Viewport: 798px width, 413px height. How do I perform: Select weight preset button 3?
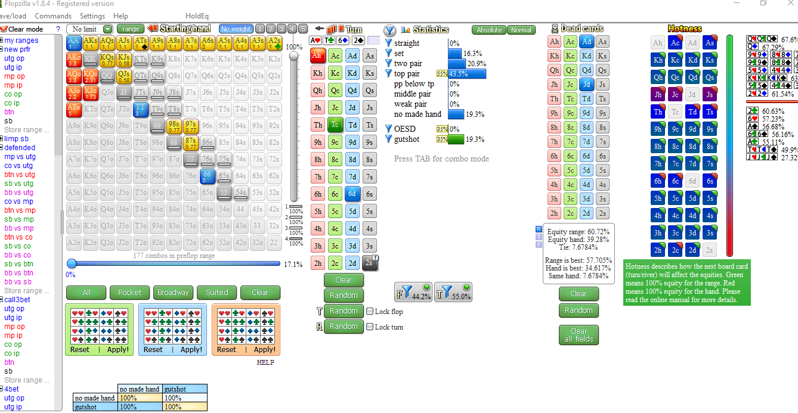[282, 29]
